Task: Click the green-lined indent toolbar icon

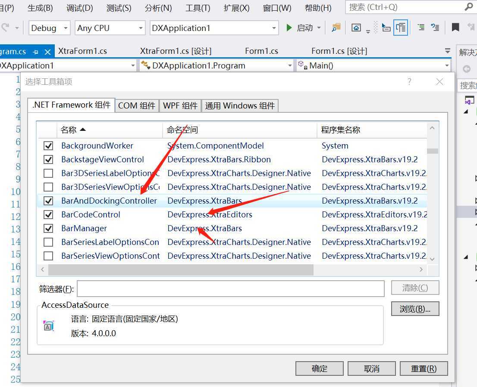Action: (421, 28)
